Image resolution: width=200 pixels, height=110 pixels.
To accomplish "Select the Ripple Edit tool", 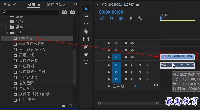I will pos(86,24).
